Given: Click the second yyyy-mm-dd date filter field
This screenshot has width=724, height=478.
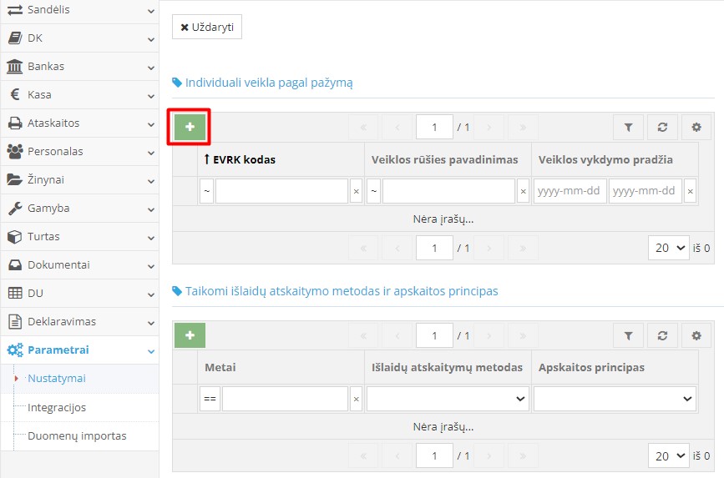Looking at the screenshot, I should 645,191.
